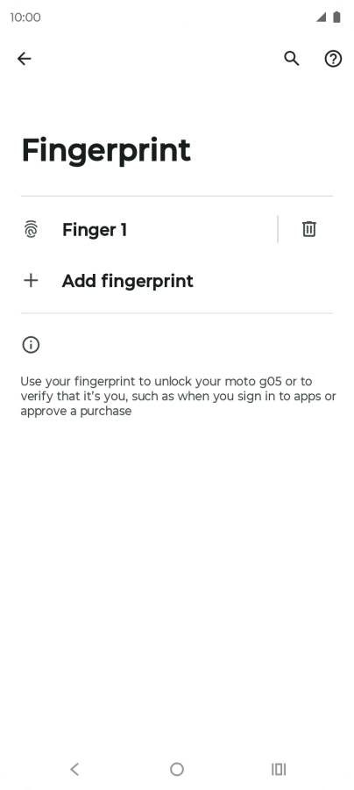Screen dimensions: 354x790
Task: Tap the vertical divider beside trash icon
Action: coord(278,229)
